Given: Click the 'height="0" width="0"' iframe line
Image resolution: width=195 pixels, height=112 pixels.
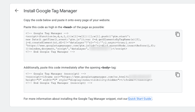Looking at the screenshot, I should coord(89,80).
